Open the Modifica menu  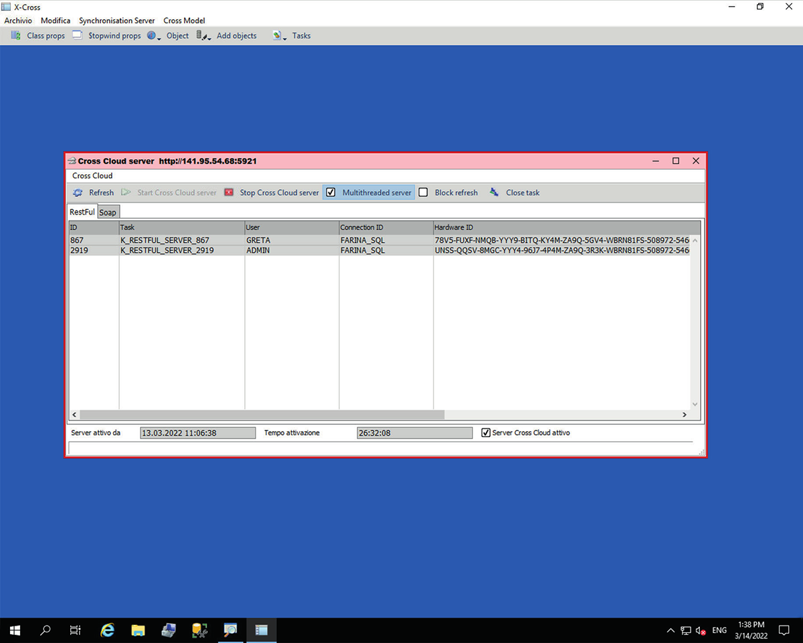56,21
